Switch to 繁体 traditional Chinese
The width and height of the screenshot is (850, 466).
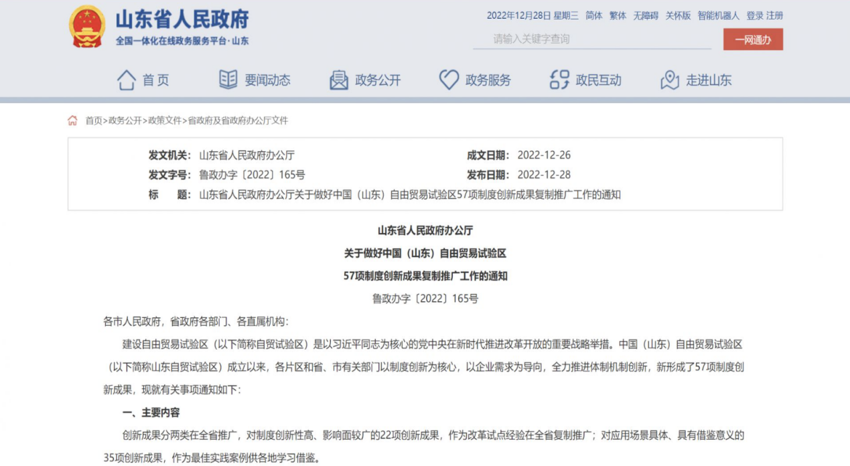(618, 15)
